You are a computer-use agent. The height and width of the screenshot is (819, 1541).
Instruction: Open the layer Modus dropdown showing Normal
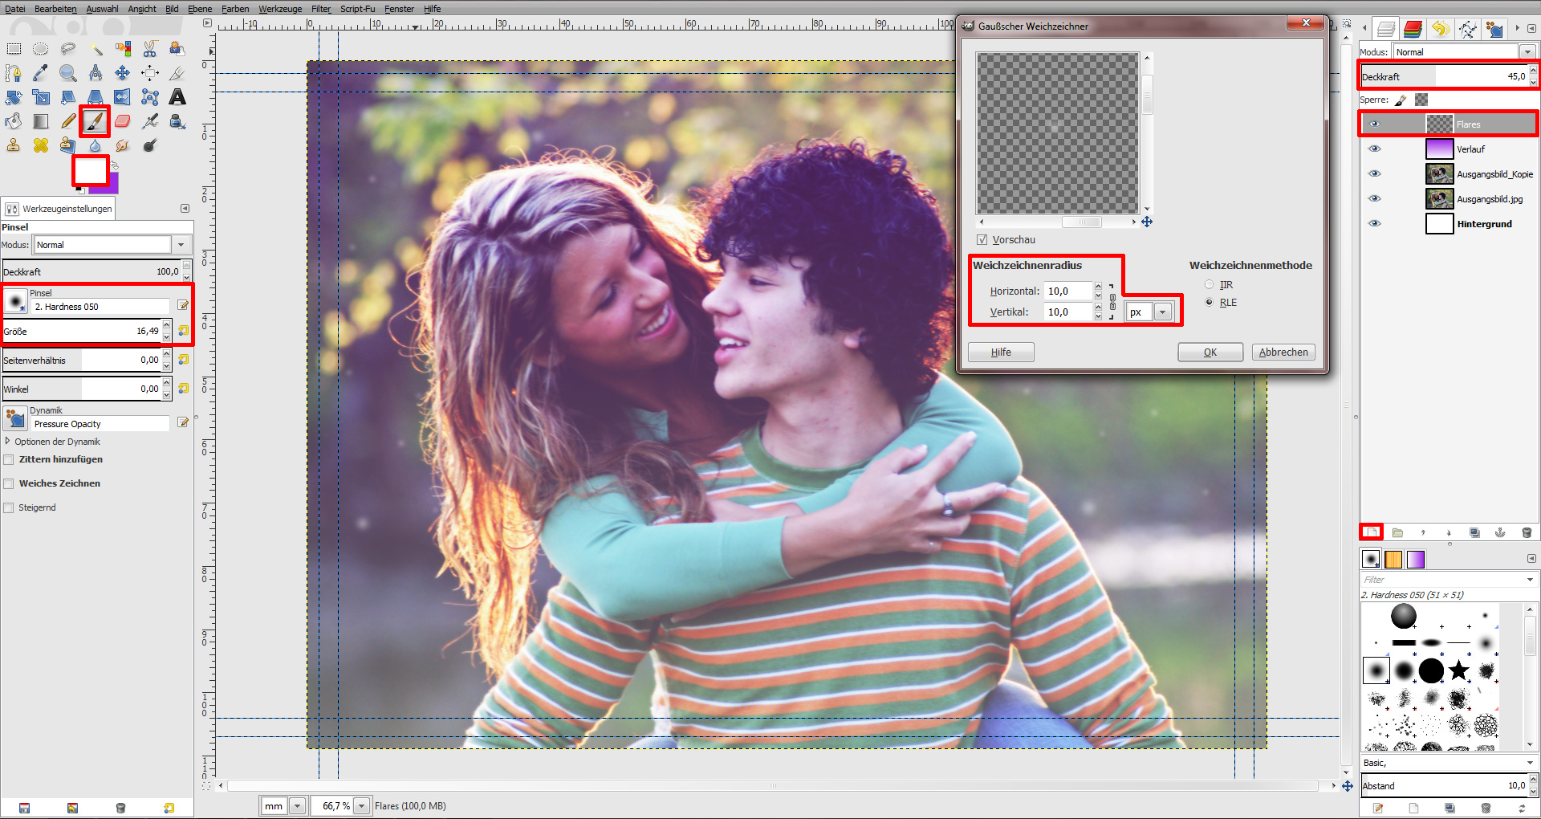click(x=1527, y=51)
